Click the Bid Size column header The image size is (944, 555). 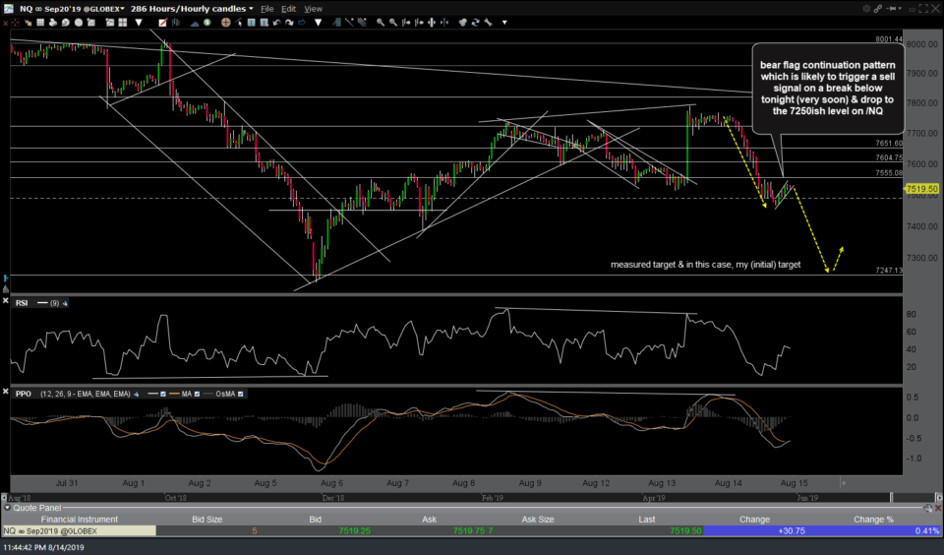[x=206, y=520]
